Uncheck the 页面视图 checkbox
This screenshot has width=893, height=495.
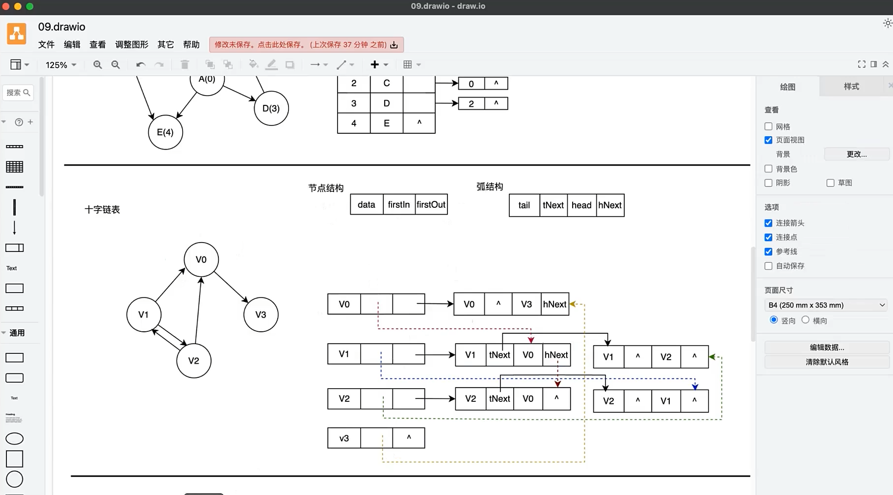[x=768, y=140]
